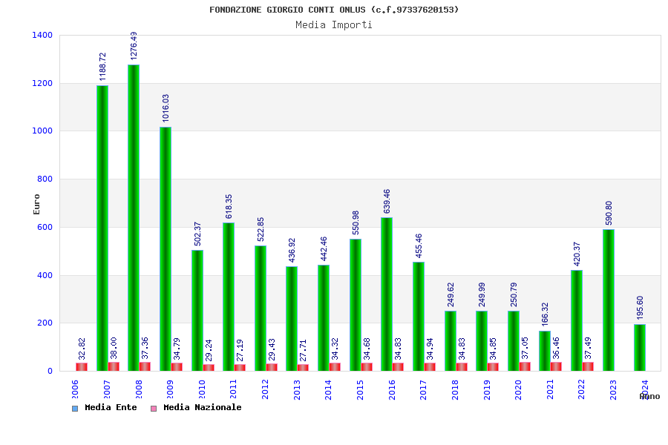Click the blue Media Ente legend swatch
This screenshot has height=445, width=668.
pyautogui.click(x=75, y=409)
